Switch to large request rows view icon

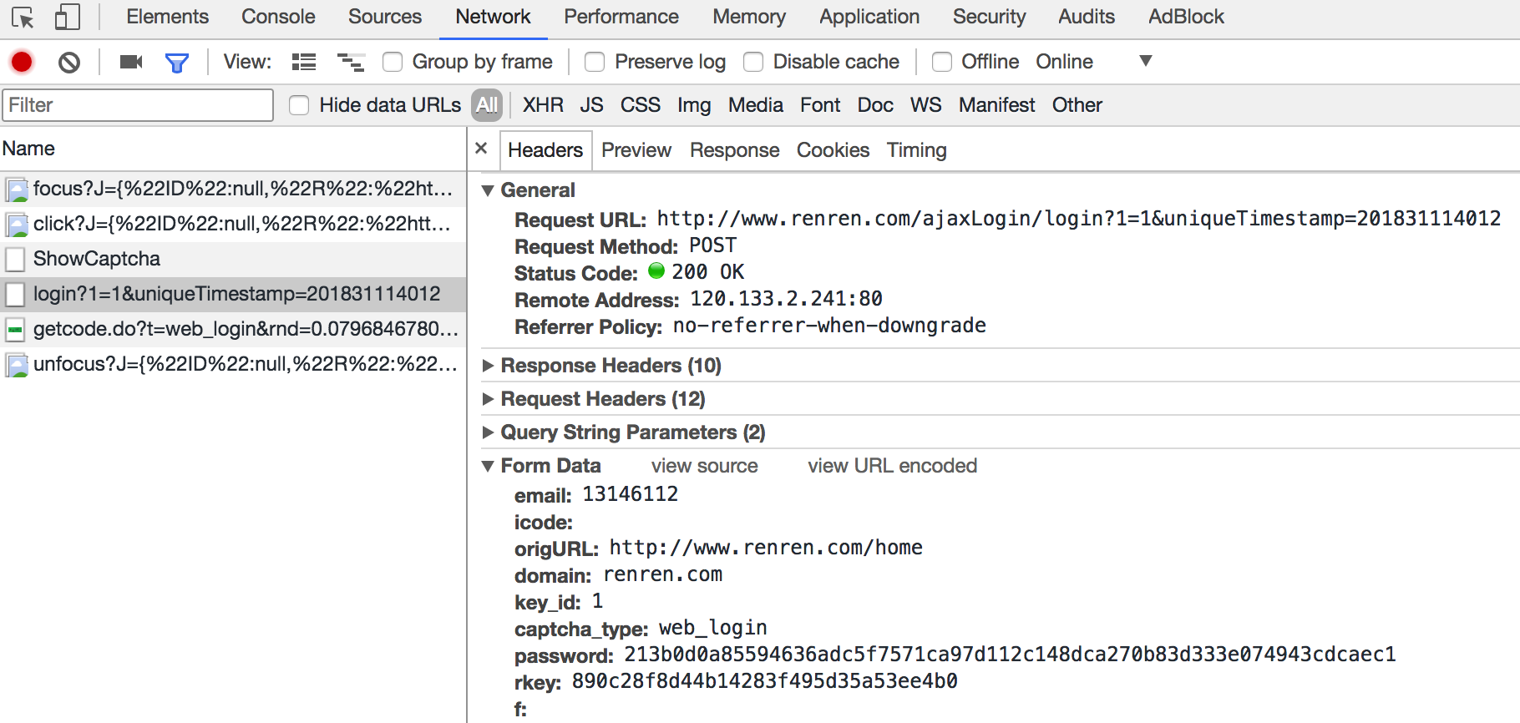point(304,62)
